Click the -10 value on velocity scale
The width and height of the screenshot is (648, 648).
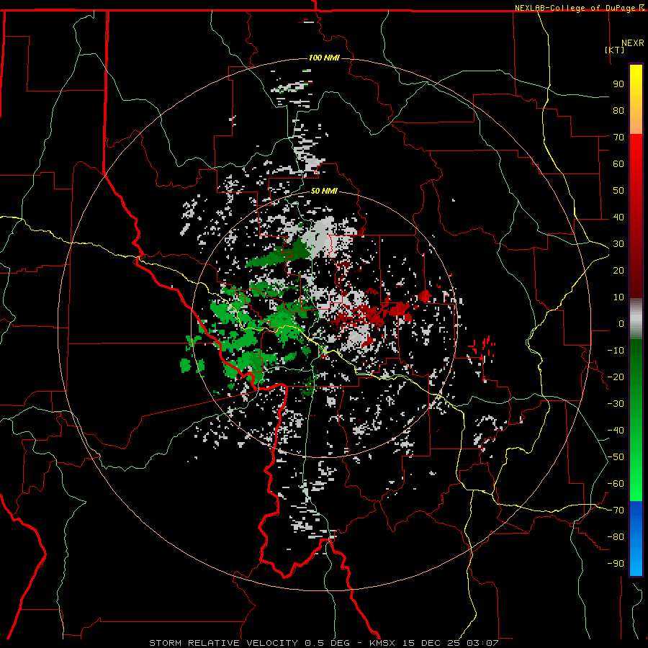[x=616, y=351]
